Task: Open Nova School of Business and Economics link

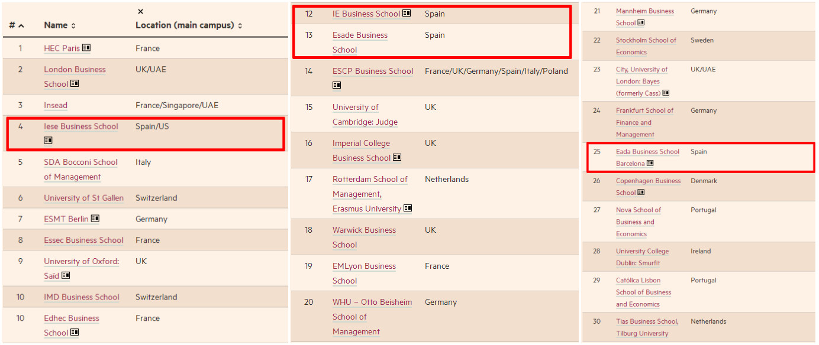Action: pos(639,222)
